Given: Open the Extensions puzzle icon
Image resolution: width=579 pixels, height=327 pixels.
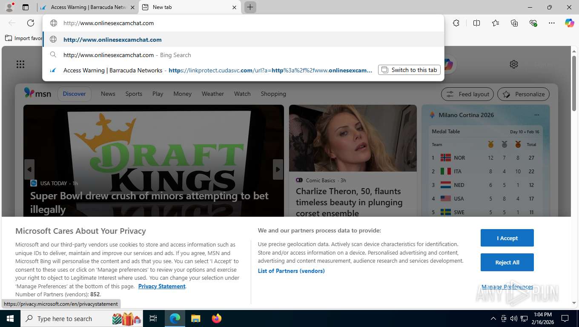Looking at the screenshot, I should coord(456,23).
